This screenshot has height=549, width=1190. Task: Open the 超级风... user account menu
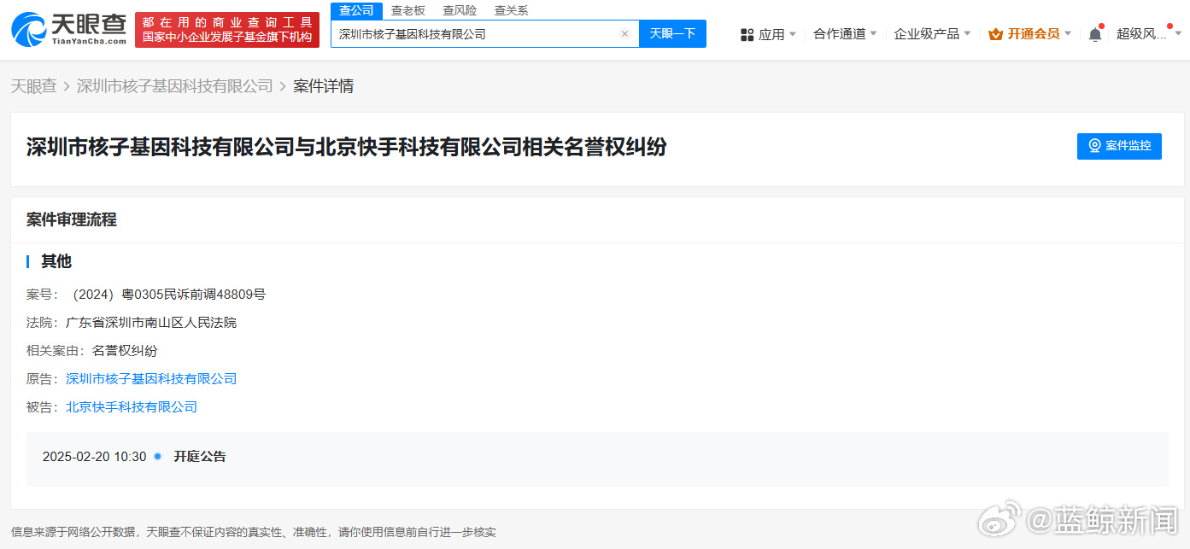click(x=1146, y=34)
